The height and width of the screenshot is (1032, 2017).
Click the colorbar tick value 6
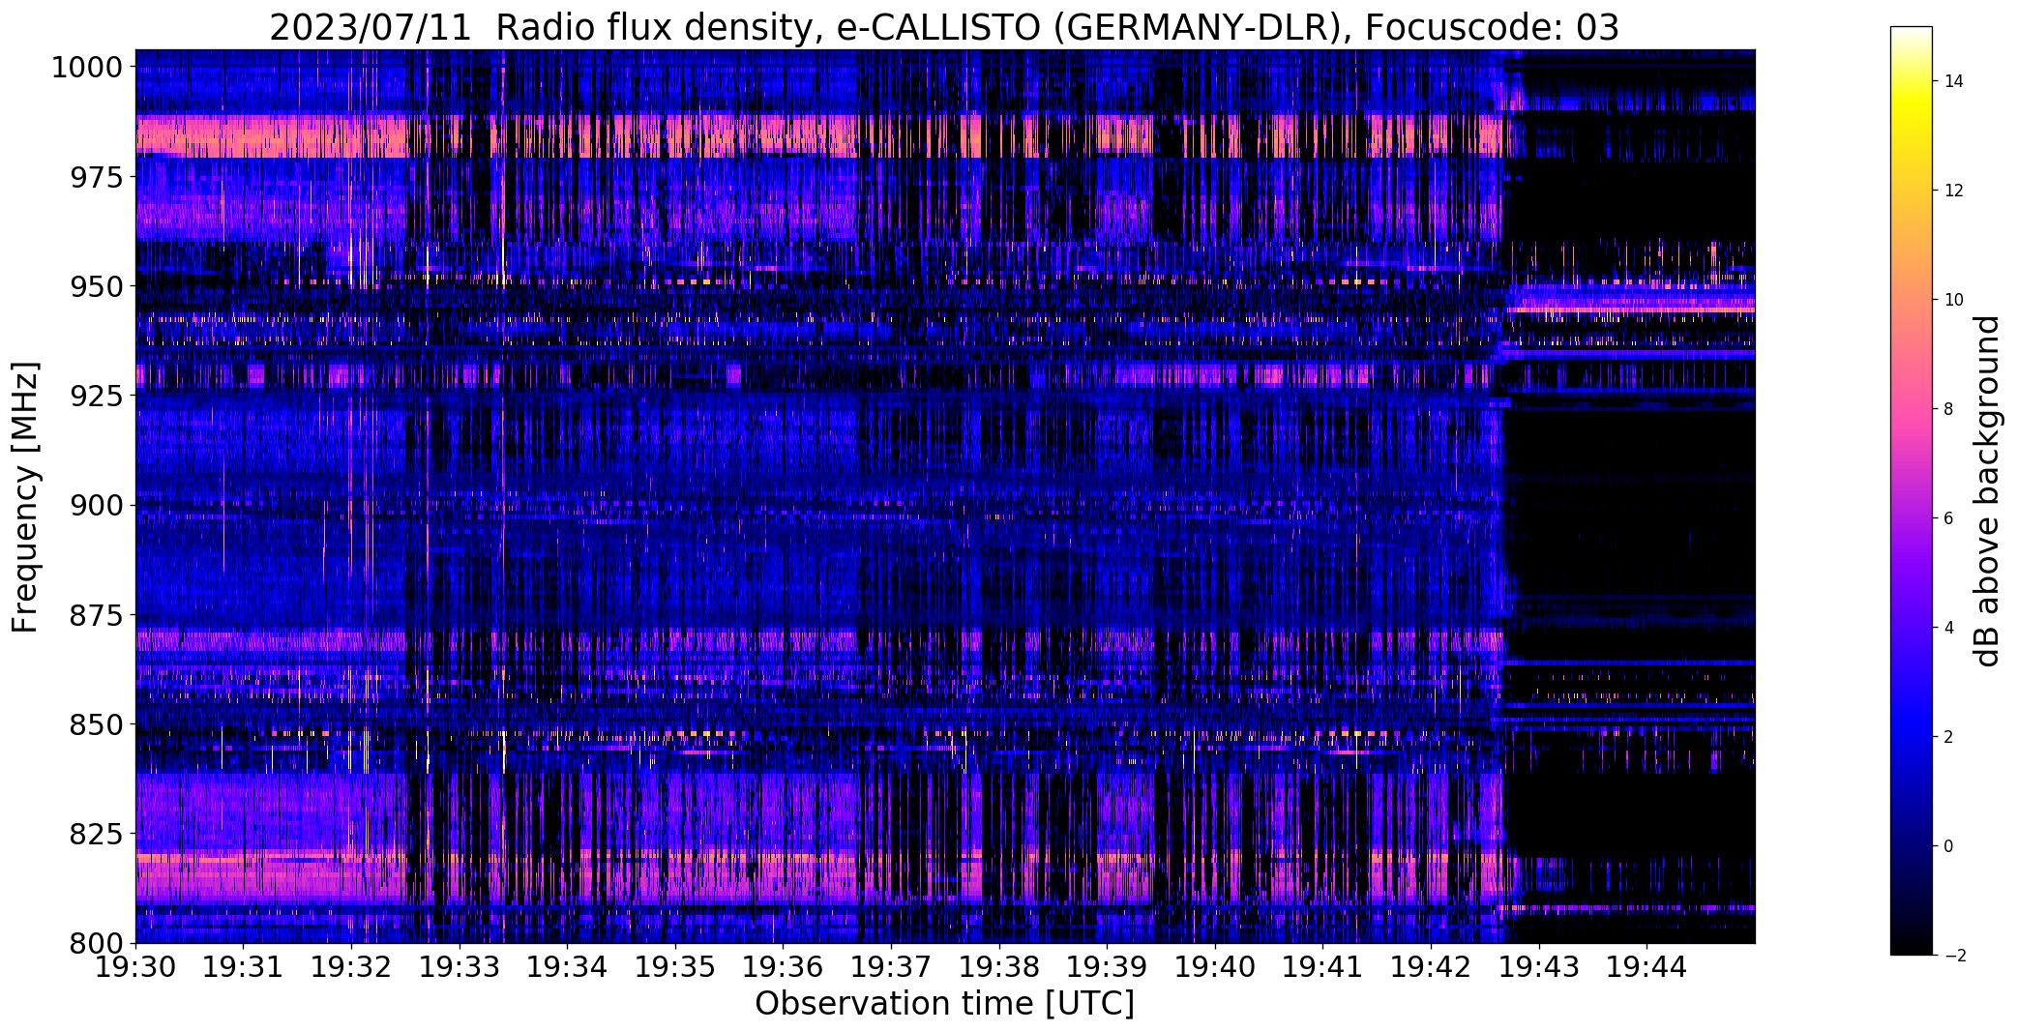[1948, 518]
